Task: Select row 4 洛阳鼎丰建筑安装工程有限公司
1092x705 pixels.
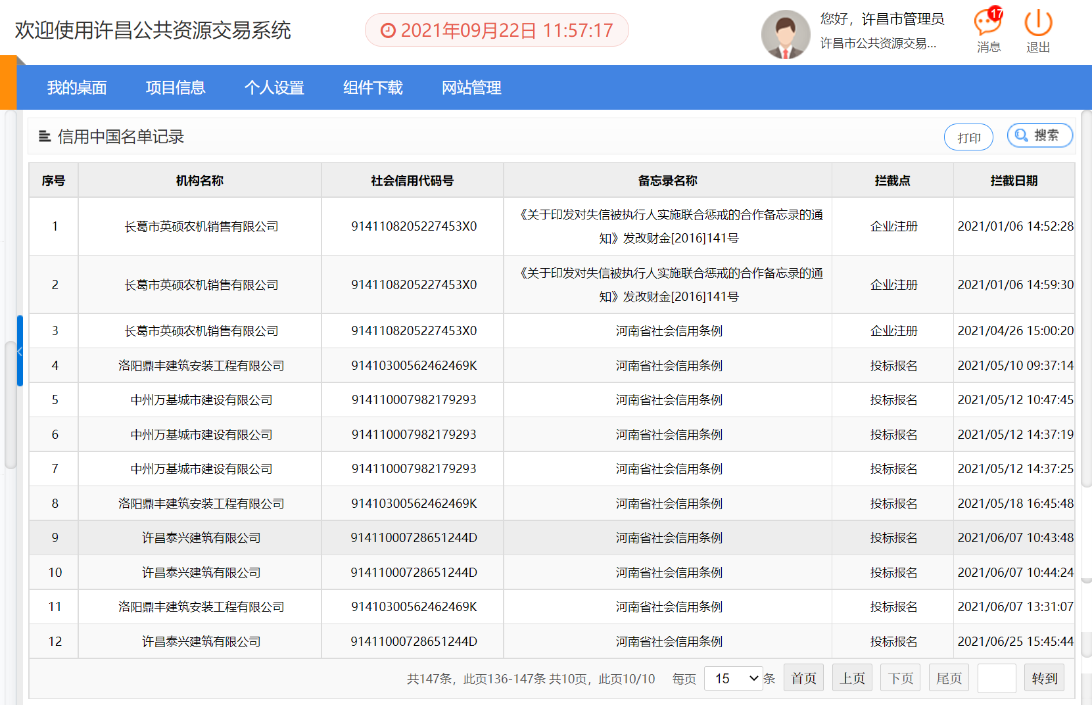Action: coord(201,365)
